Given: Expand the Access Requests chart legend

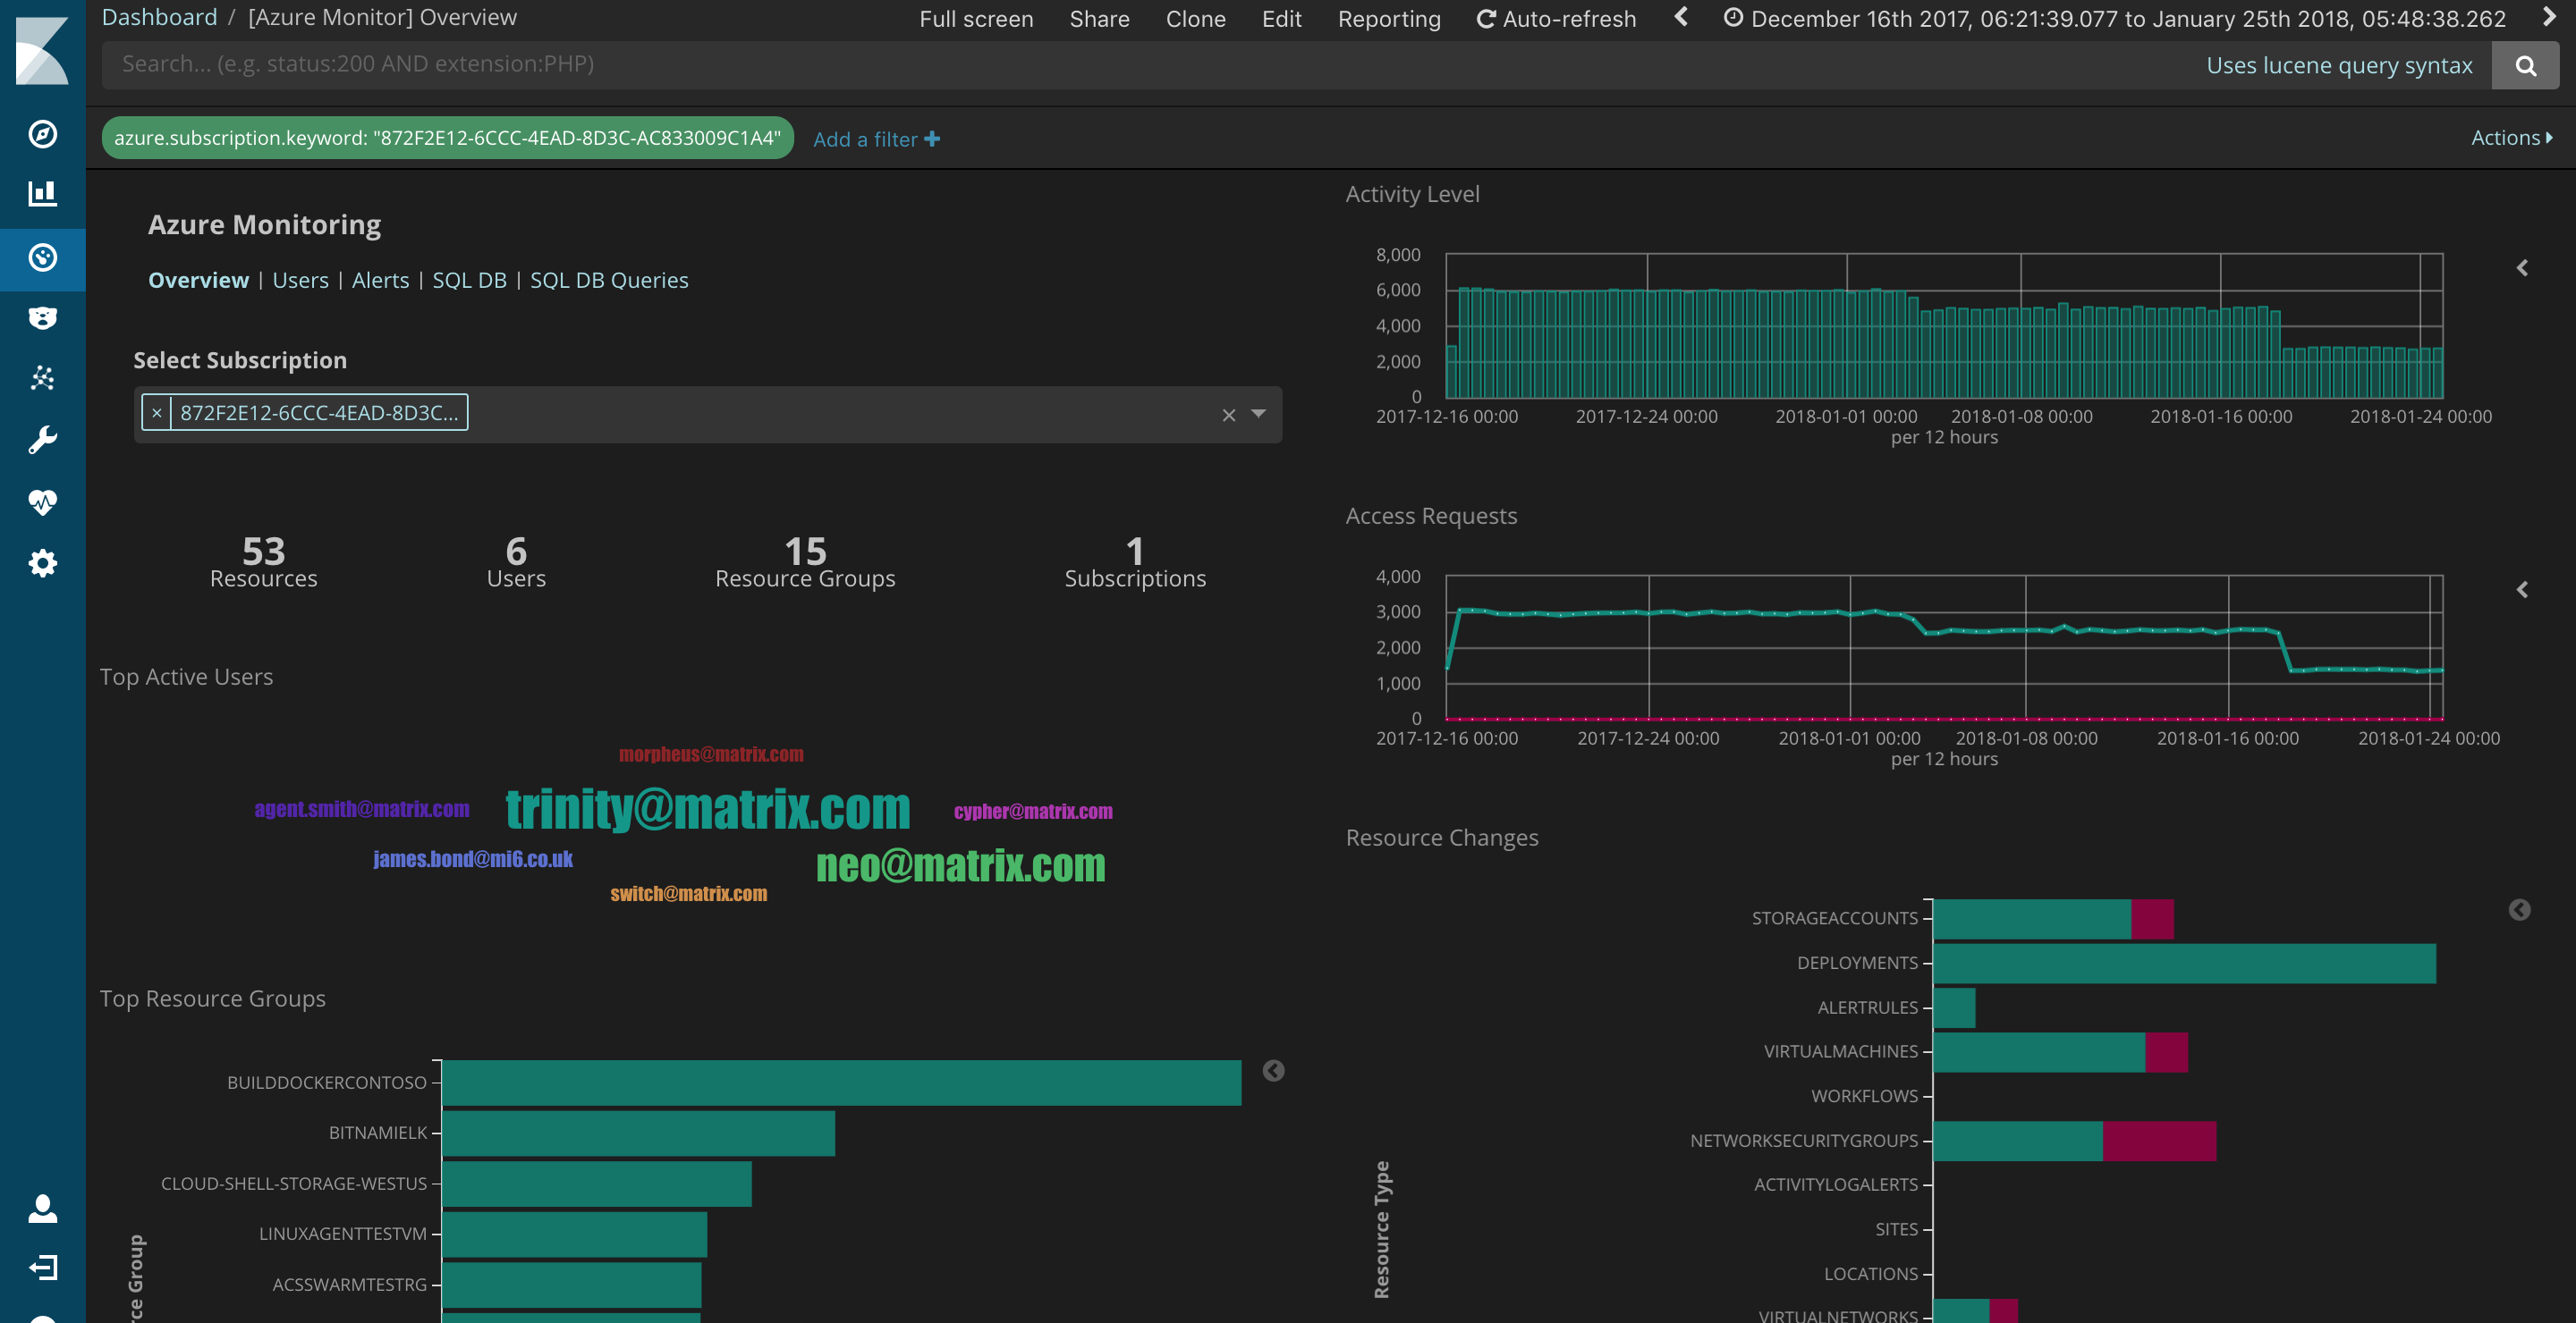Looking at the screenshot, I should (x=2522, y=590).
